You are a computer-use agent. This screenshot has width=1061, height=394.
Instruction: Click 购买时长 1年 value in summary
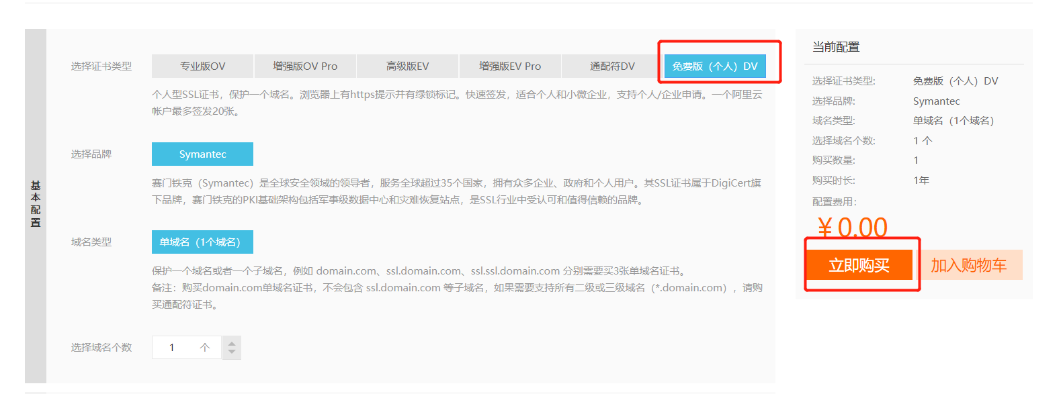click(x=921, y=181)
